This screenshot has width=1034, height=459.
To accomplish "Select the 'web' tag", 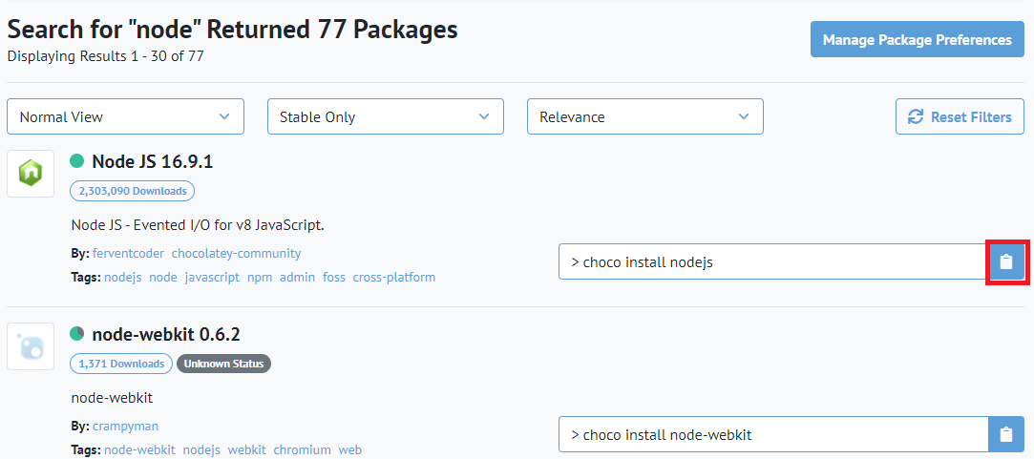I will coord(350,449).
